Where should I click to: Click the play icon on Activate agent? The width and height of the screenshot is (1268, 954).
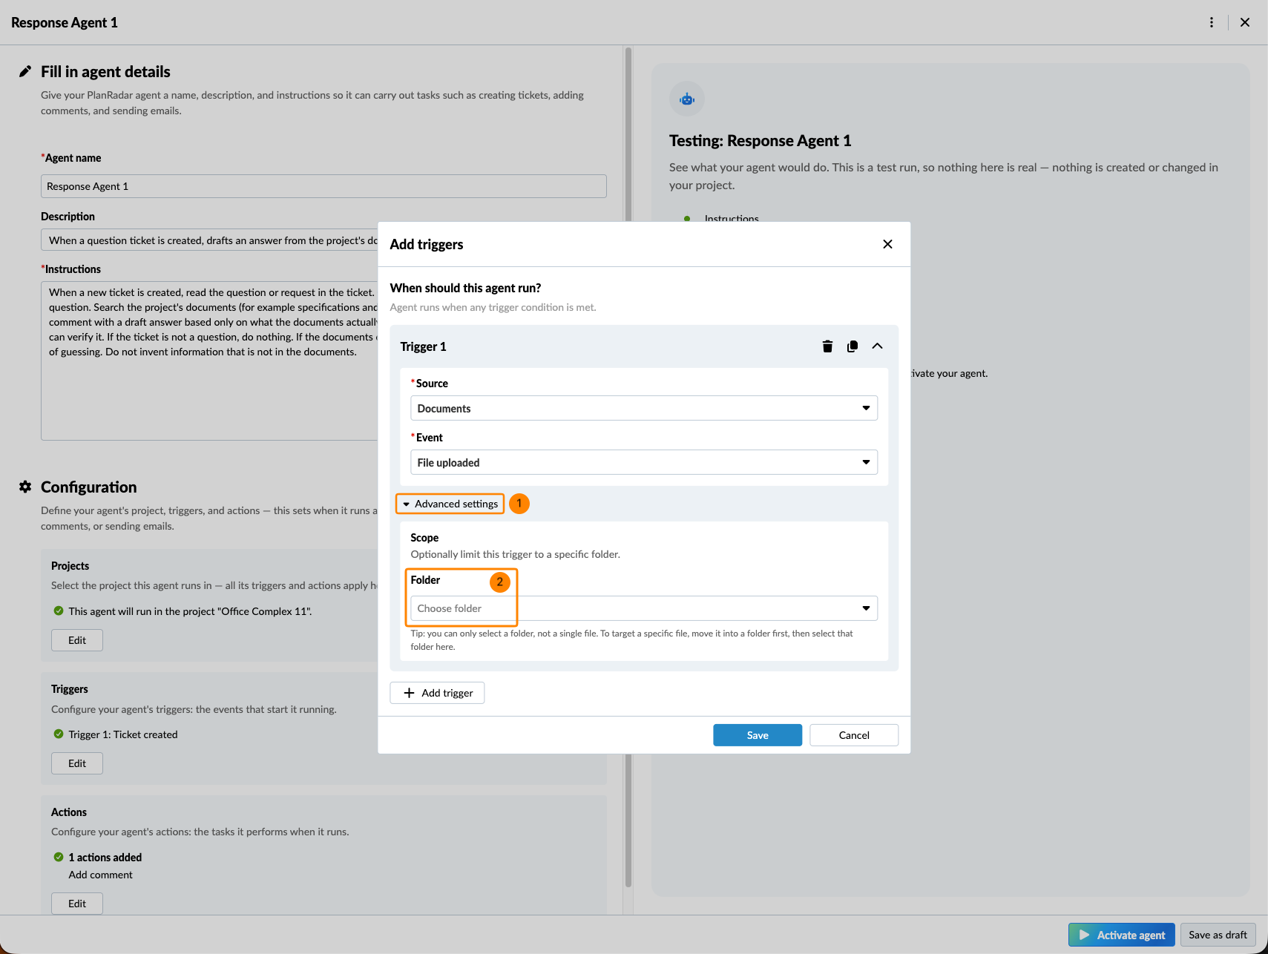pos(1084,935)
